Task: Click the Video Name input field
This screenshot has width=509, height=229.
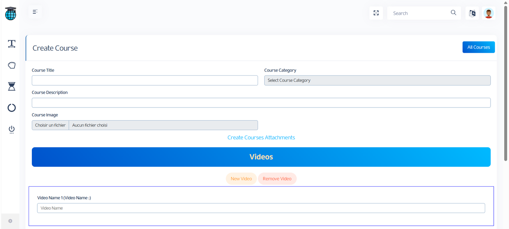Action: (261, 208)
